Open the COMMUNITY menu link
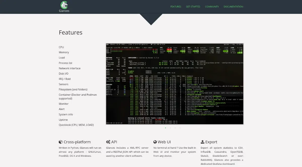This screenshot has height=167, width=302. pos(212,7)
